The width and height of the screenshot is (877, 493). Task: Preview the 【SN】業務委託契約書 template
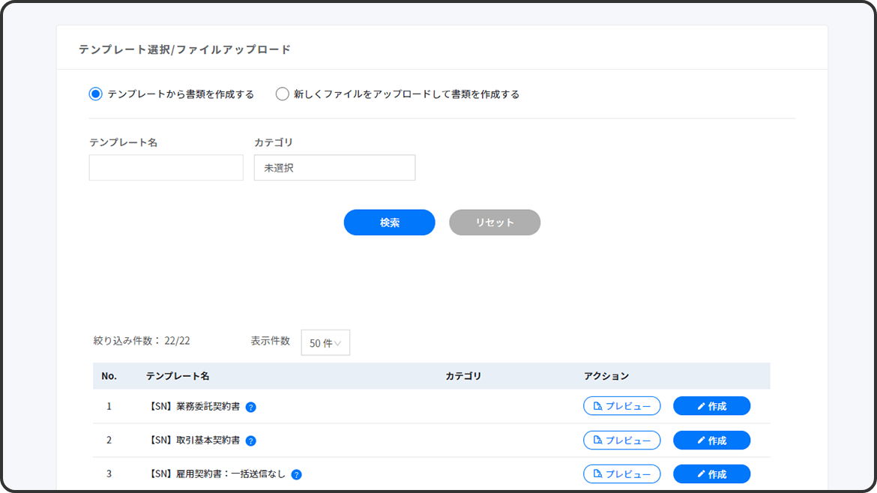pyautogui.click(x=621, y=406)
